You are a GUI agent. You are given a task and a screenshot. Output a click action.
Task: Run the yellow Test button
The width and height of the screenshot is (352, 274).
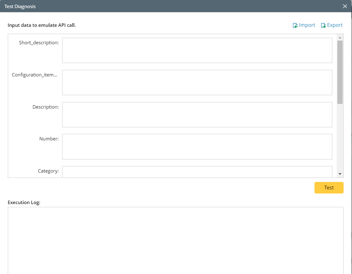pos(329,188)
